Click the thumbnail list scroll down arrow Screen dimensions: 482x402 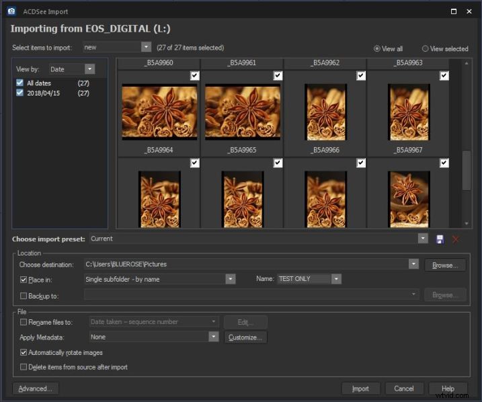(467, 223)
